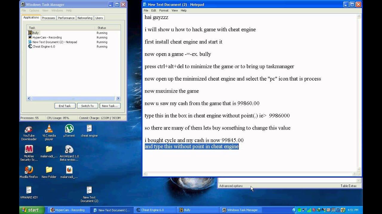Click the task list horizontal scrollbar thumb
Viewport: 382px width, 214px height.
pos(73,98)
